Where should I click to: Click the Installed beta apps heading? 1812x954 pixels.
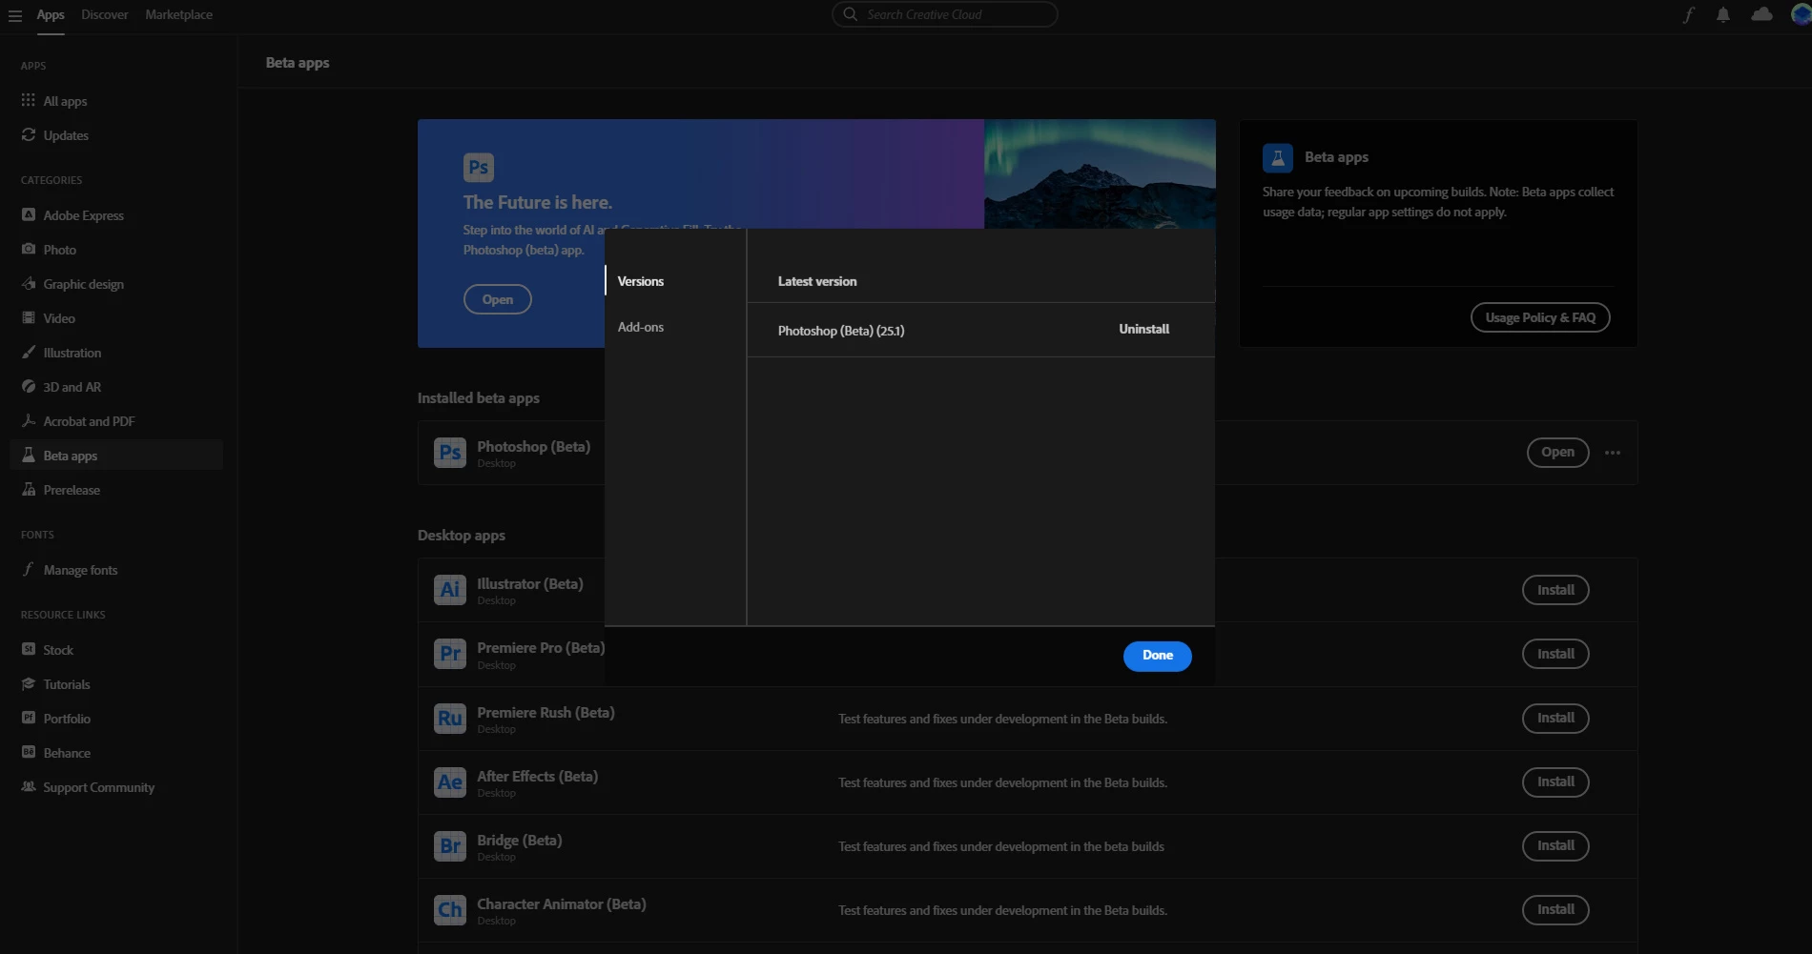pos(479,398)
